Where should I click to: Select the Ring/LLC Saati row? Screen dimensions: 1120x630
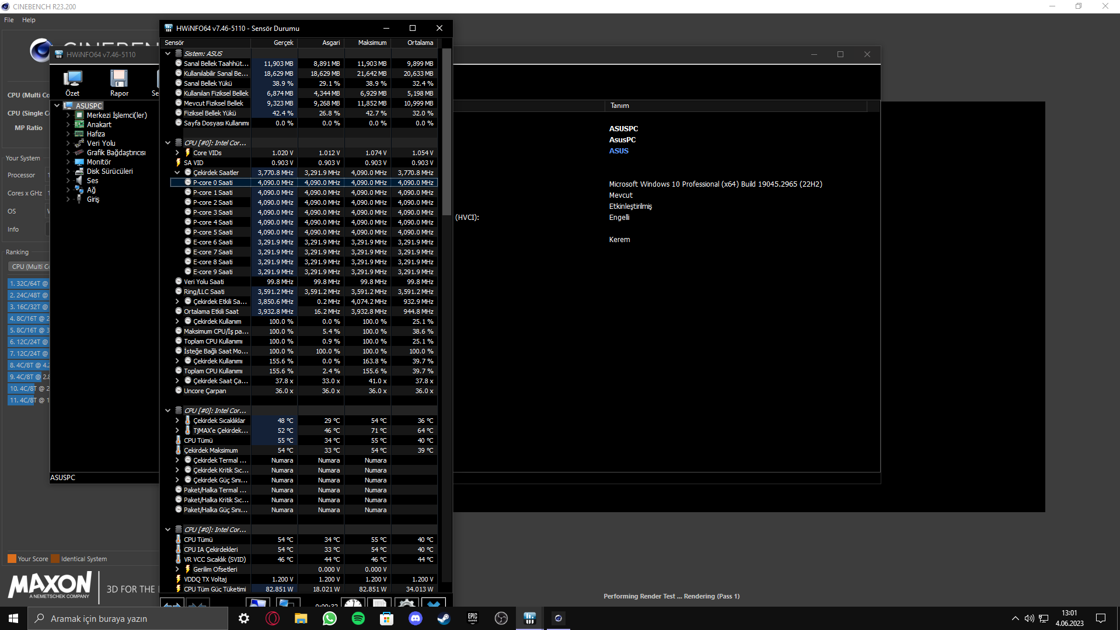[303, 292]
